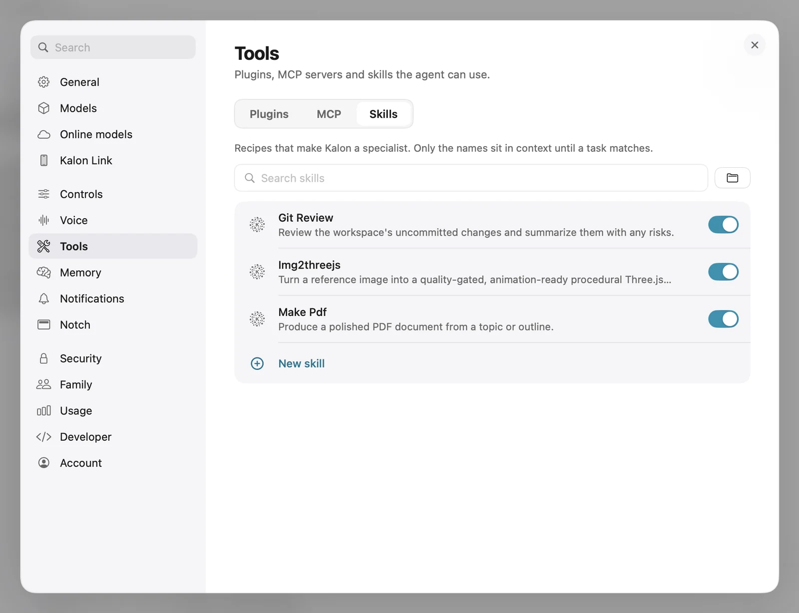Switch to the Plugins tab
This screenshot has width=799, height=613.
tap(269, 114)
